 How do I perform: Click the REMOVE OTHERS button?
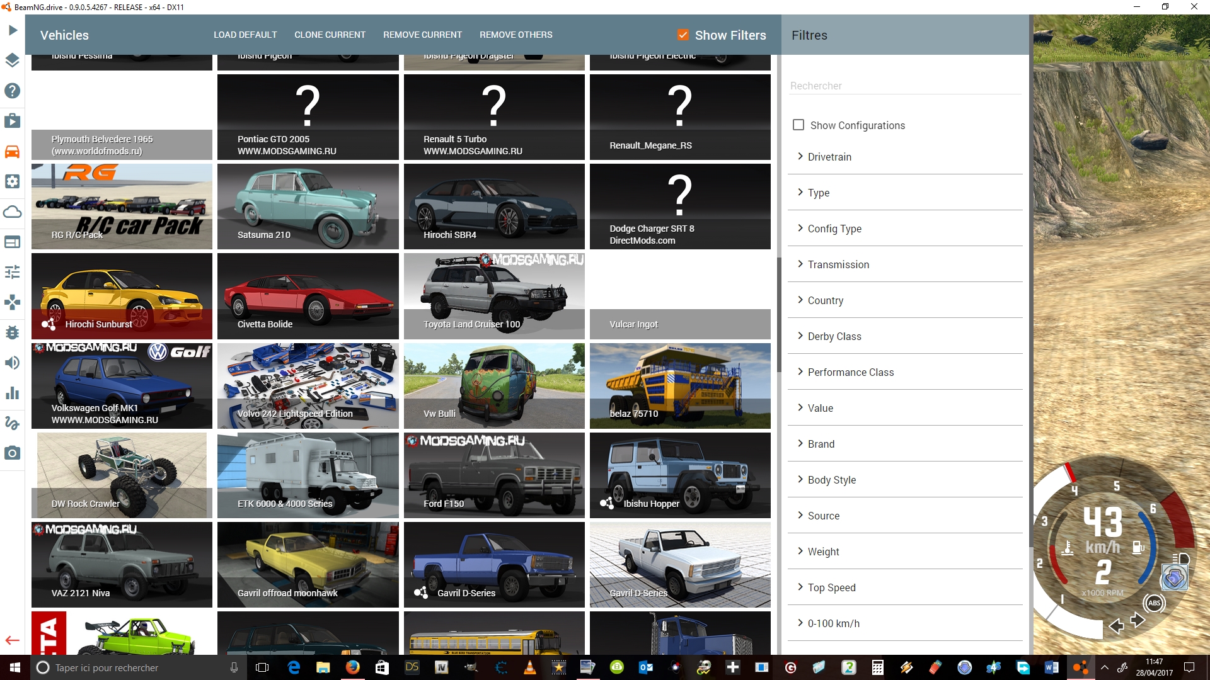click(x=516, y=35)
